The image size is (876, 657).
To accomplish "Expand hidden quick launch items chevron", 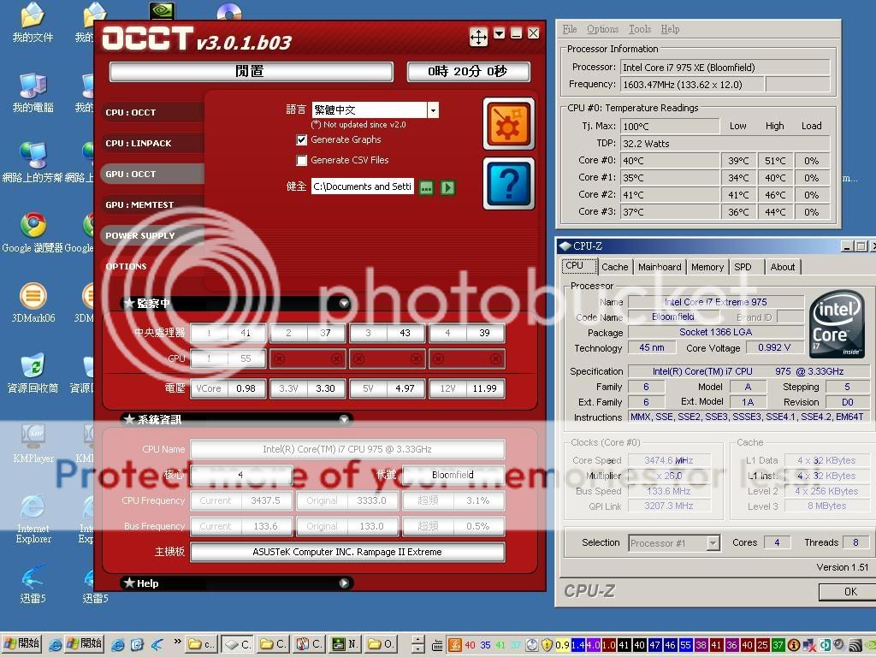I will [x=177, y=642].
